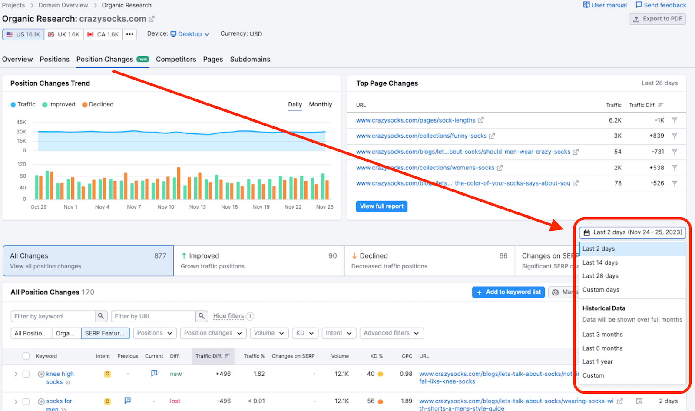Switch to the Competitors tab
This screenshot has height=411, width=695.
(176, 59)
